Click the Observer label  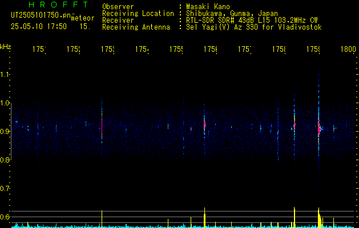118,7
